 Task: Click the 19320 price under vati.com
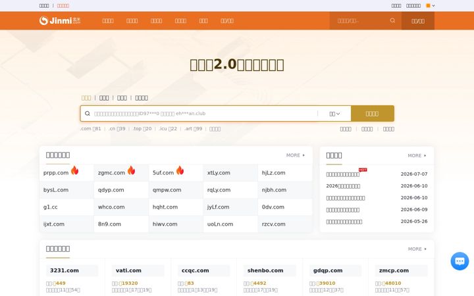(128, 284)
